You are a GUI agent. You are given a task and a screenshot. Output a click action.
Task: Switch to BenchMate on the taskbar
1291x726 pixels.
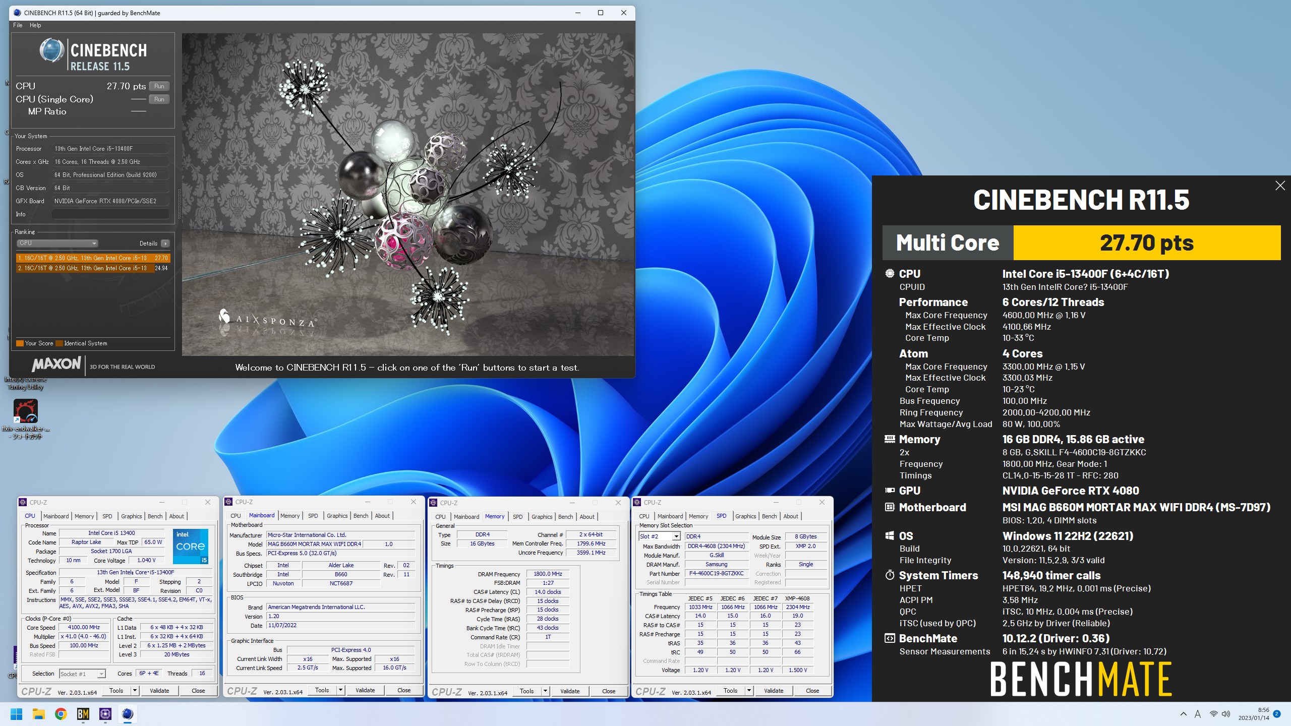point(83,714)
